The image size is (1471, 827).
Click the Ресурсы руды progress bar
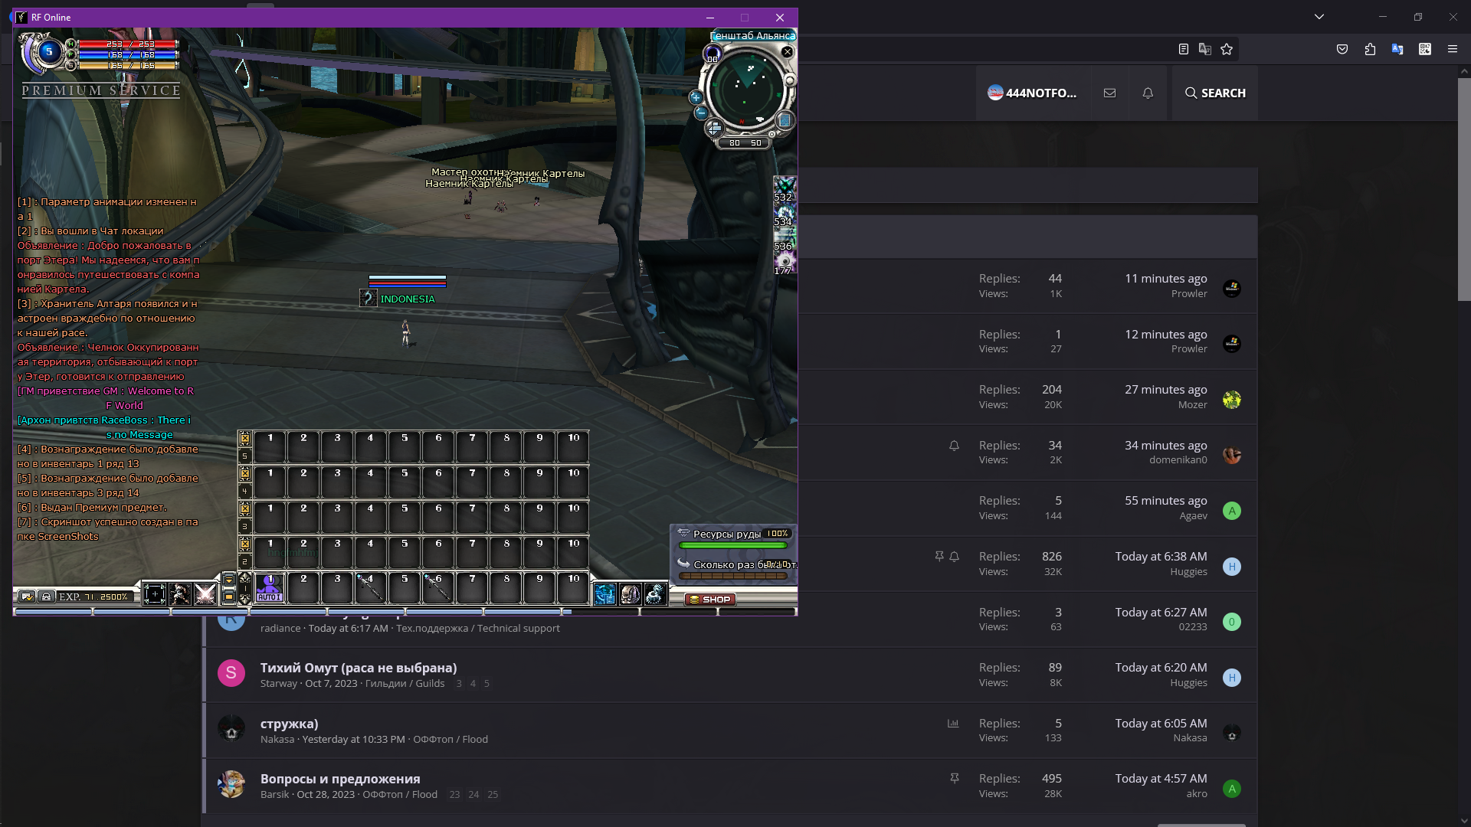pos(733,545)
